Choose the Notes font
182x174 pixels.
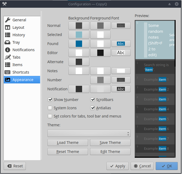(x=121, y=71)
